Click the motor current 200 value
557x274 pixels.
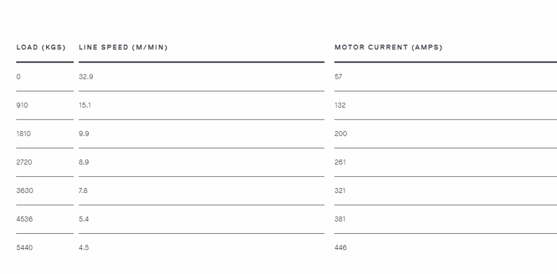tap(341, 133)
